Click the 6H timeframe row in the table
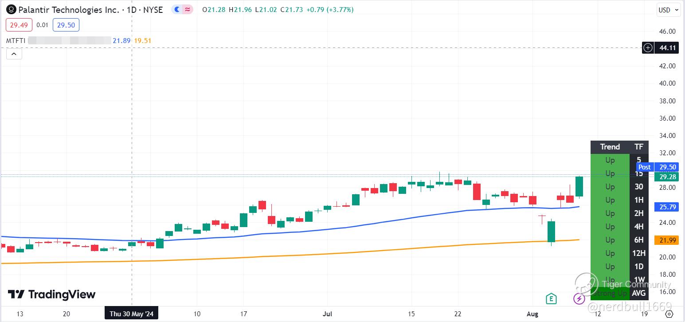Viewport: 685px width, 322px height. click(619, 240)
